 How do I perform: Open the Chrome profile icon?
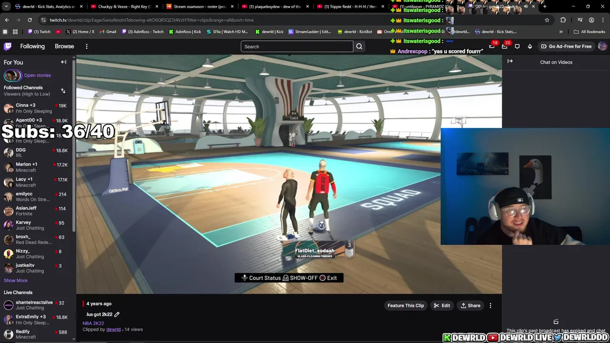(591, 20)
